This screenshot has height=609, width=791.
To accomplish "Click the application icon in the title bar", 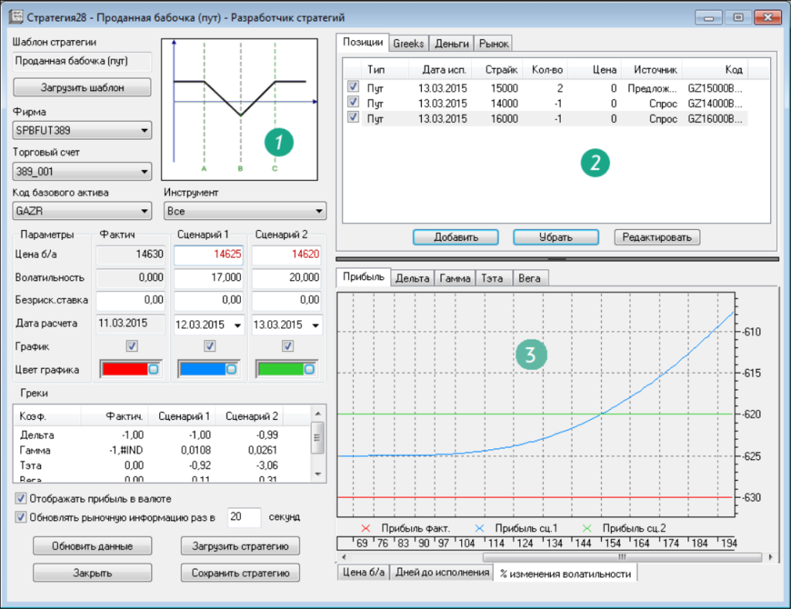I will tap(15, 16).
